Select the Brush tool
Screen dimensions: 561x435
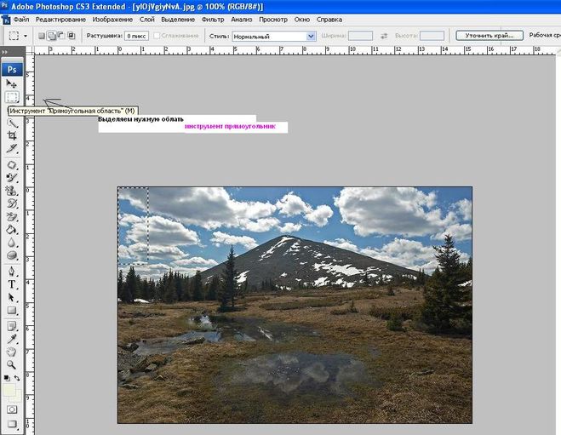[12, 177]
